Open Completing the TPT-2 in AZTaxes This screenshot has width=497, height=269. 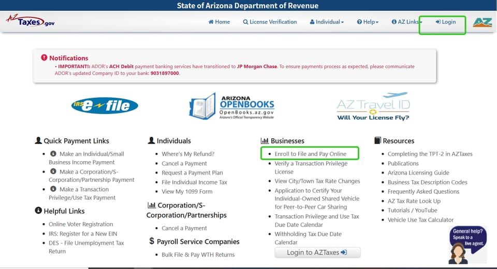[430, 154]
